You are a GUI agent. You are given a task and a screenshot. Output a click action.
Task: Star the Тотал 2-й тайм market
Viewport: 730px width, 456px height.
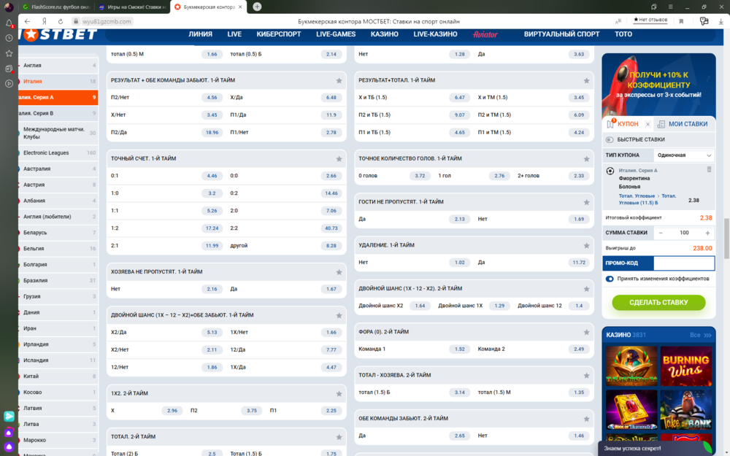pos(339,437)
